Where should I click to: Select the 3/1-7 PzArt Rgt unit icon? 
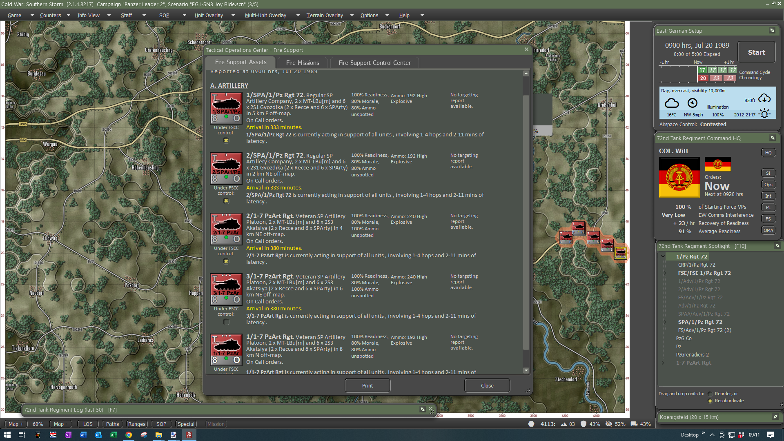[x=226, y=289]
